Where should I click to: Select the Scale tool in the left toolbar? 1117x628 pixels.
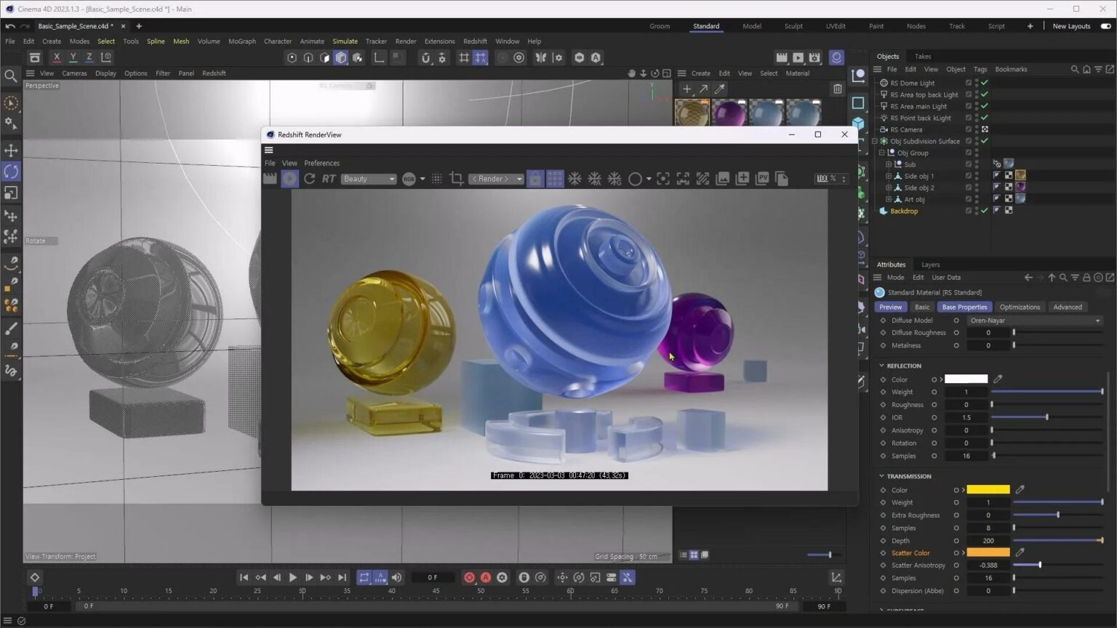click(x=12, y=193)
